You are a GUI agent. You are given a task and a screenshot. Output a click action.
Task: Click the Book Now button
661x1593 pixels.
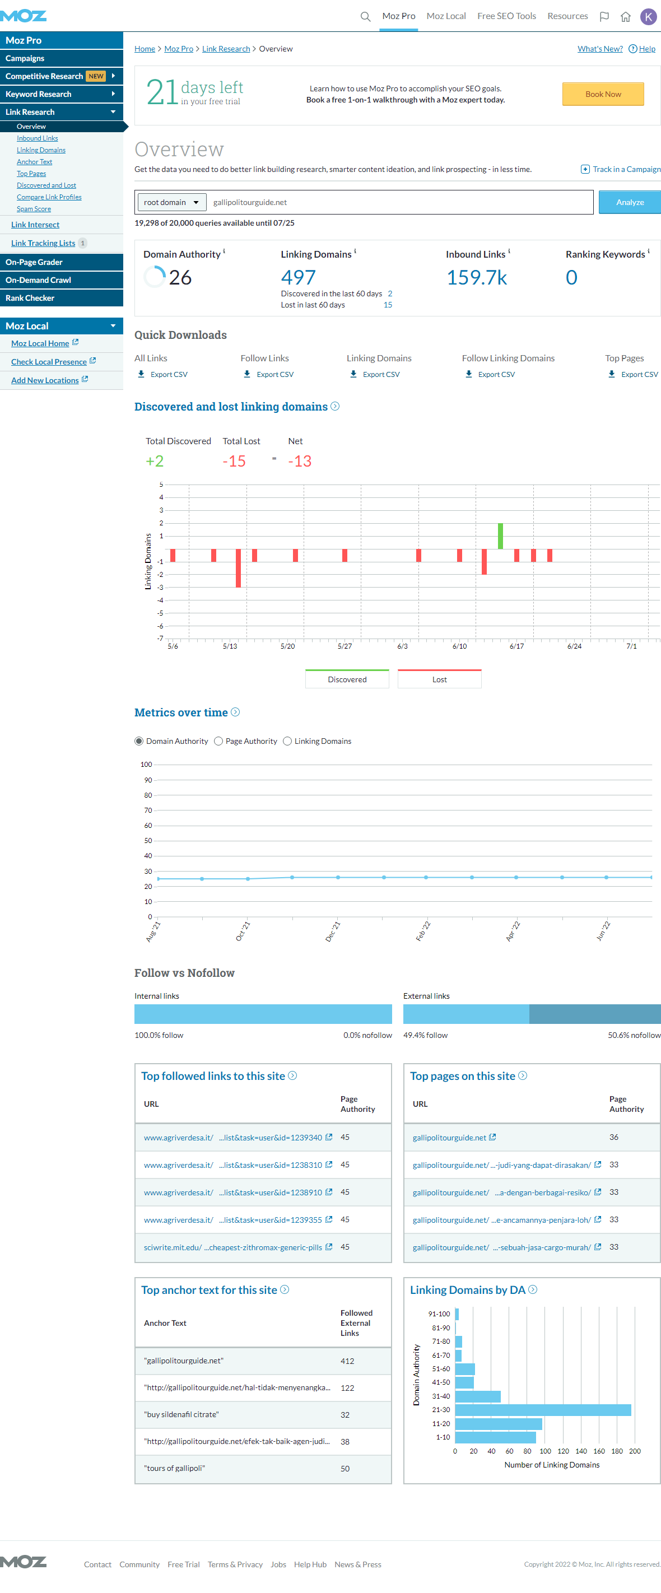(602, 94)
